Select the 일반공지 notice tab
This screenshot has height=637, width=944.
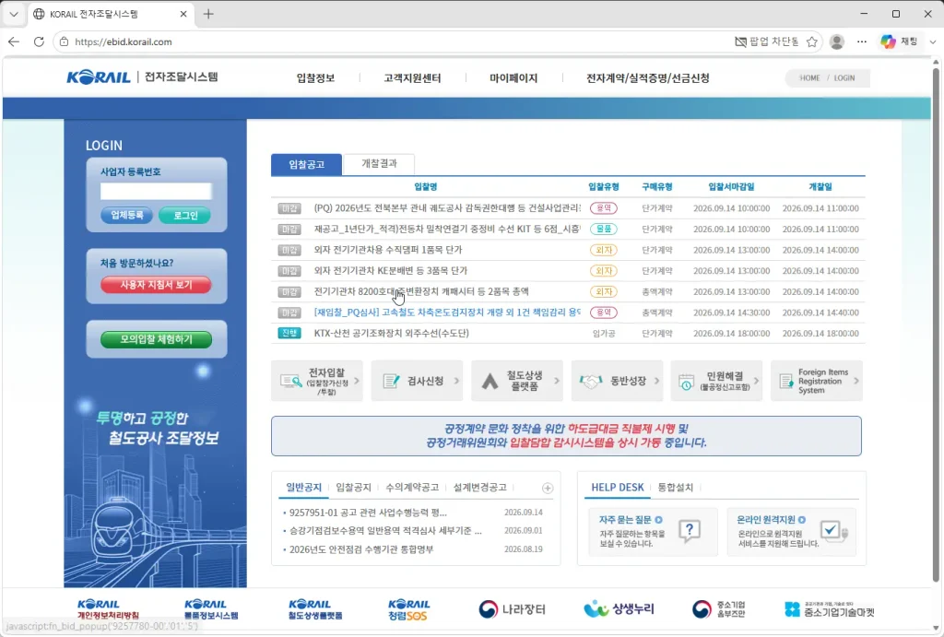(x=303, y=487)
